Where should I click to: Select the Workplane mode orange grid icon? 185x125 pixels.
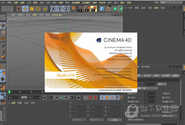3,38
